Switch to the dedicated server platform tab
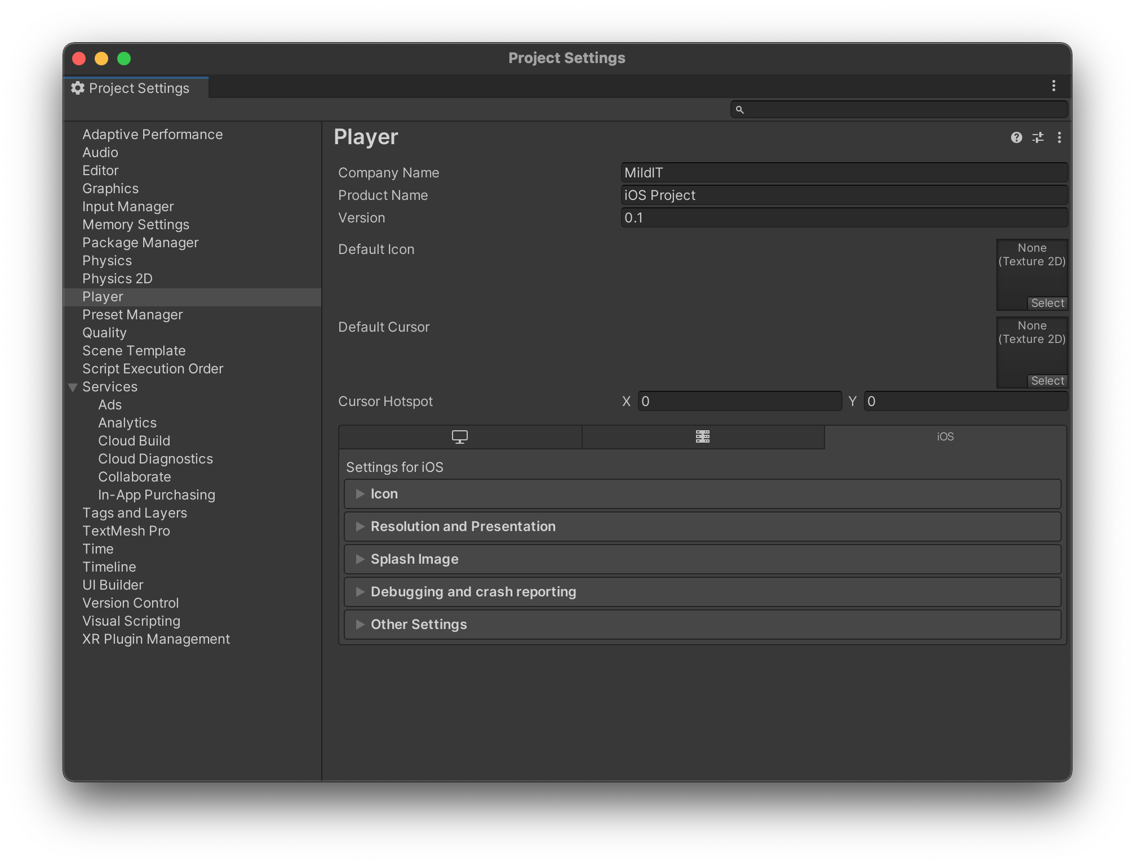1135x865 pixels. tap(703, 437)
